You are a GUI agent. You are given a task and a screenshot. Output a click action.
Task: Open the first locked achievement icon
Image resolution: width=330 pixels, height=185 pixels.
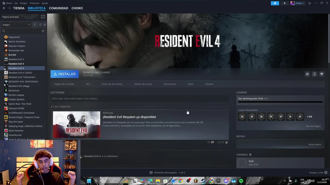[x=242, y=117]
